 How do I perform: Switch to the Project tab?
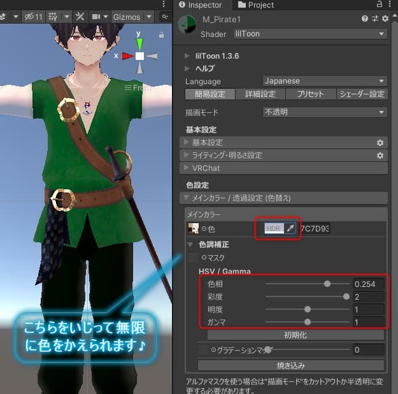pyautogui.click(x=256, y=4)
